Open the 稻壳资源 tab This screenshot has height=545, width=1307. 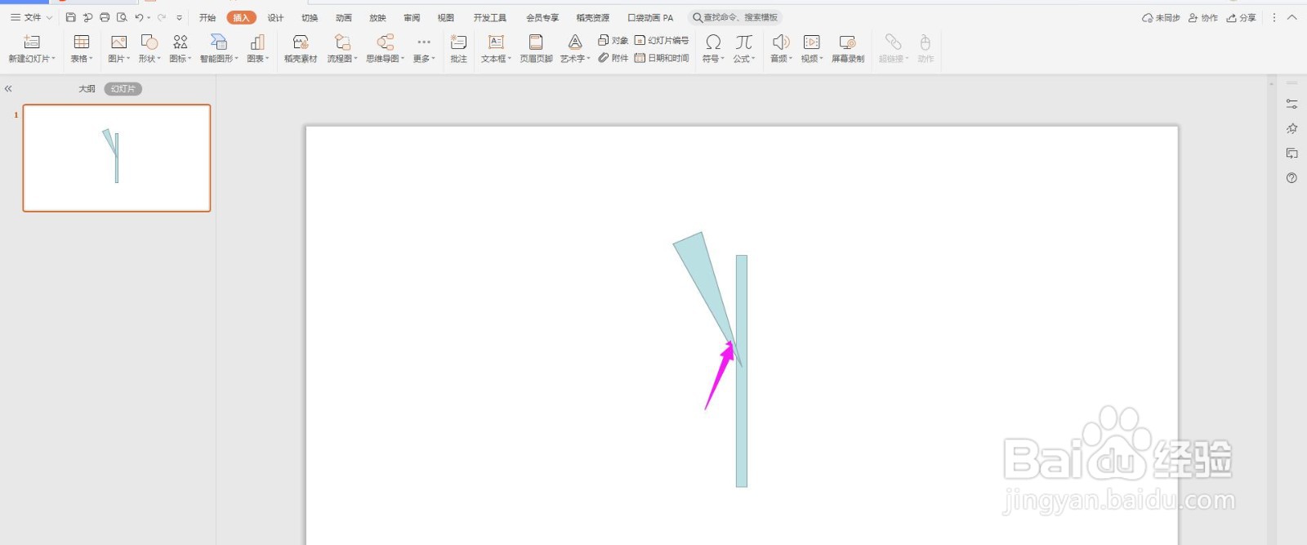pos(592,17)
